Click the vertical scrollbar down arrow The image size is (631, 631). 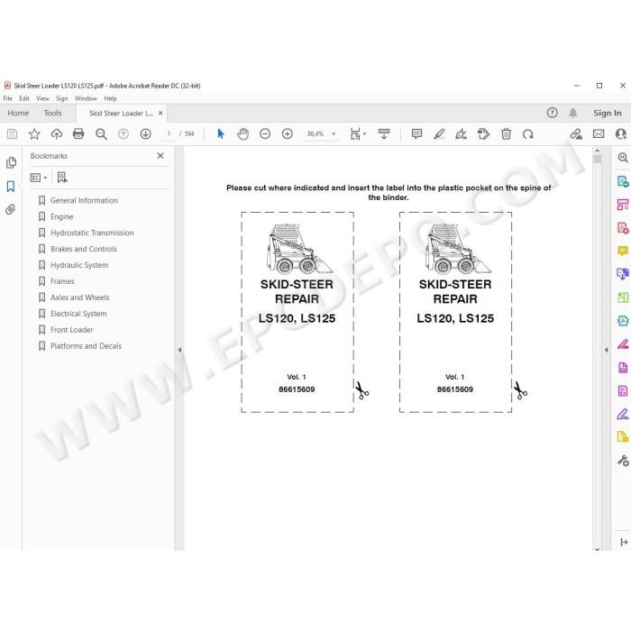(597, 549)
